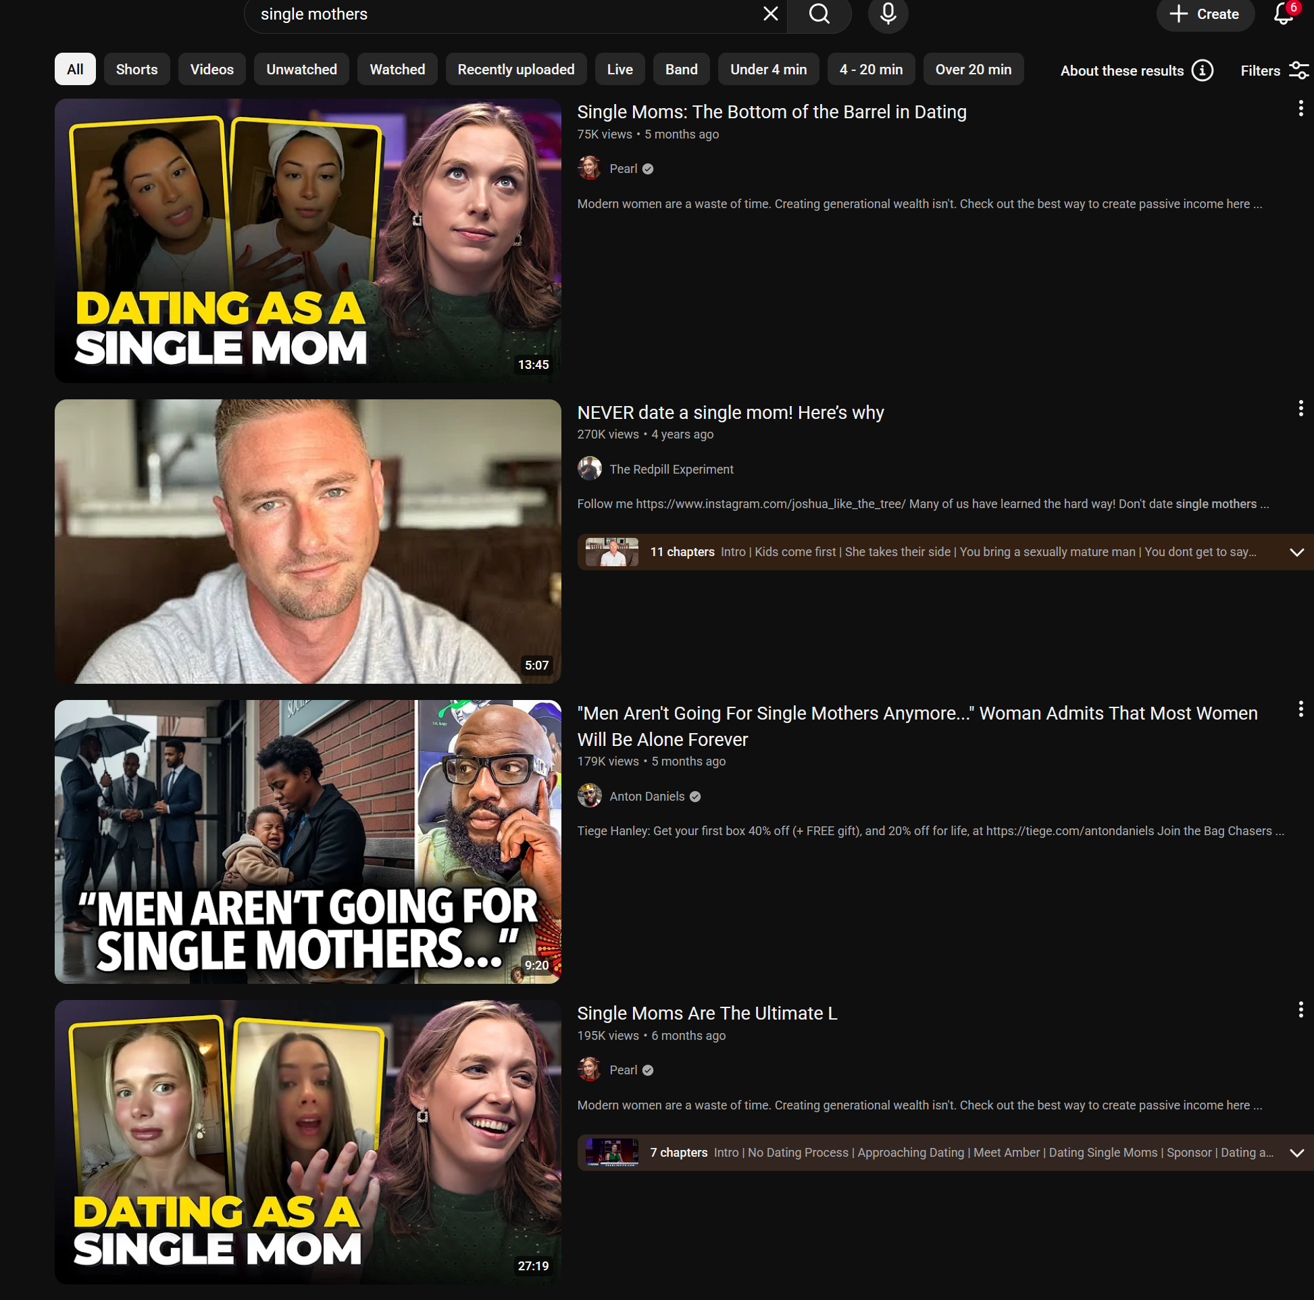1314x1300 pixels.
Task: Select the Unwatched filter chip
Action: [x=301, y=70]
